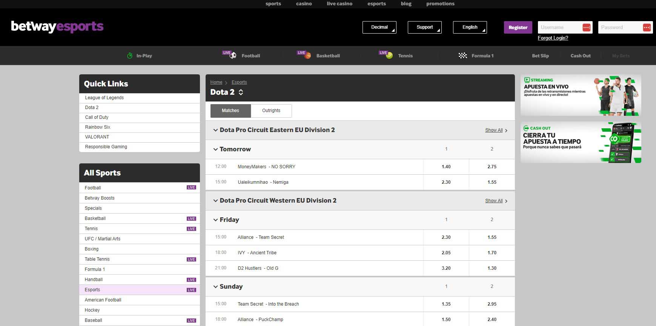Select odds 2.75 for NO SORRY

click(492, 167)
